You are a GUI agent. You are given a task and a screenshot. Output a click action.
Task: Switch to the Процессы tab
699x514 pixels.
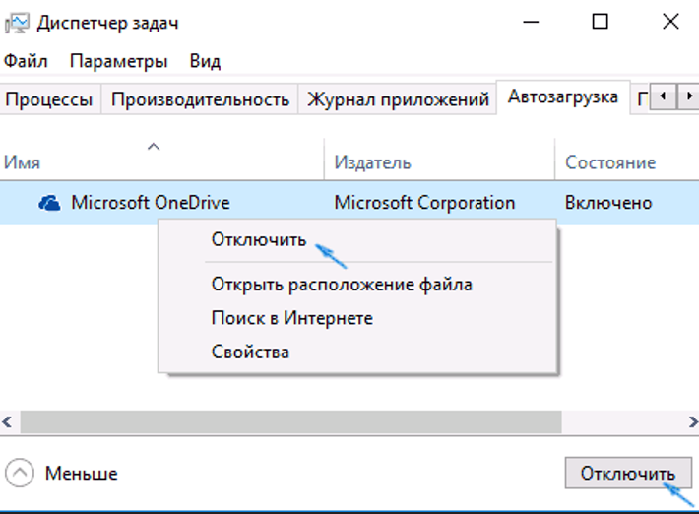50,99
